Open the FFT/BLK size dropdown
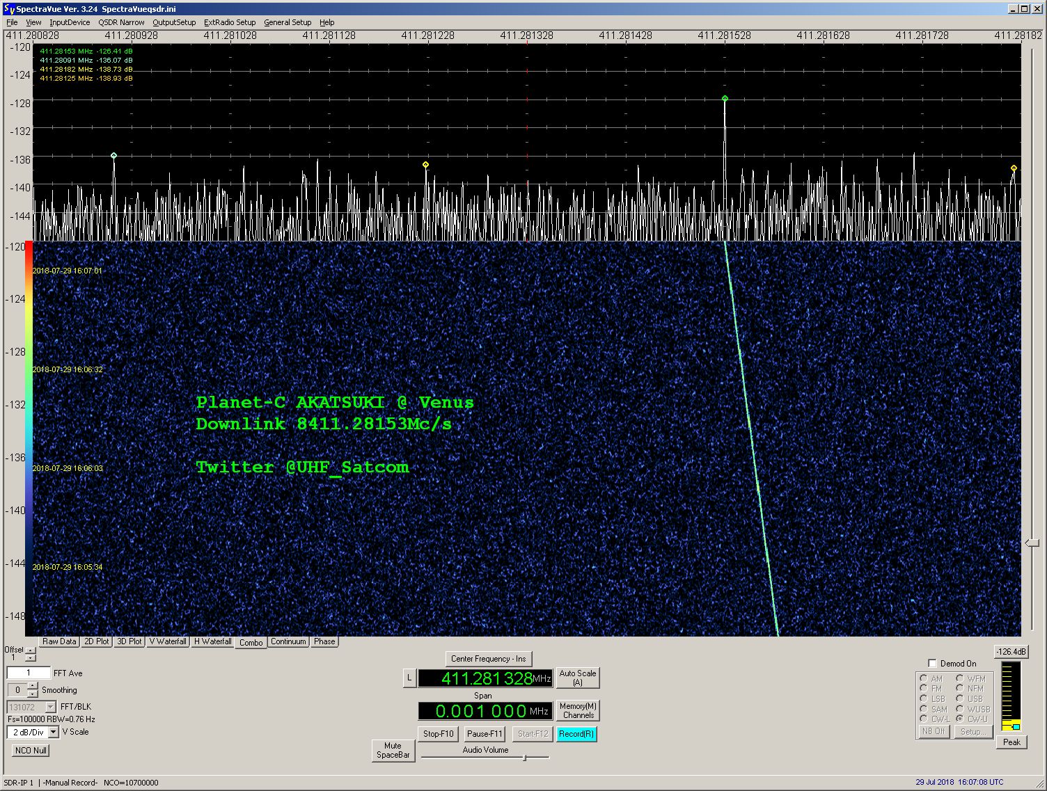The height and width of the screenshot is (791, 1047). (x=50, y=707)
